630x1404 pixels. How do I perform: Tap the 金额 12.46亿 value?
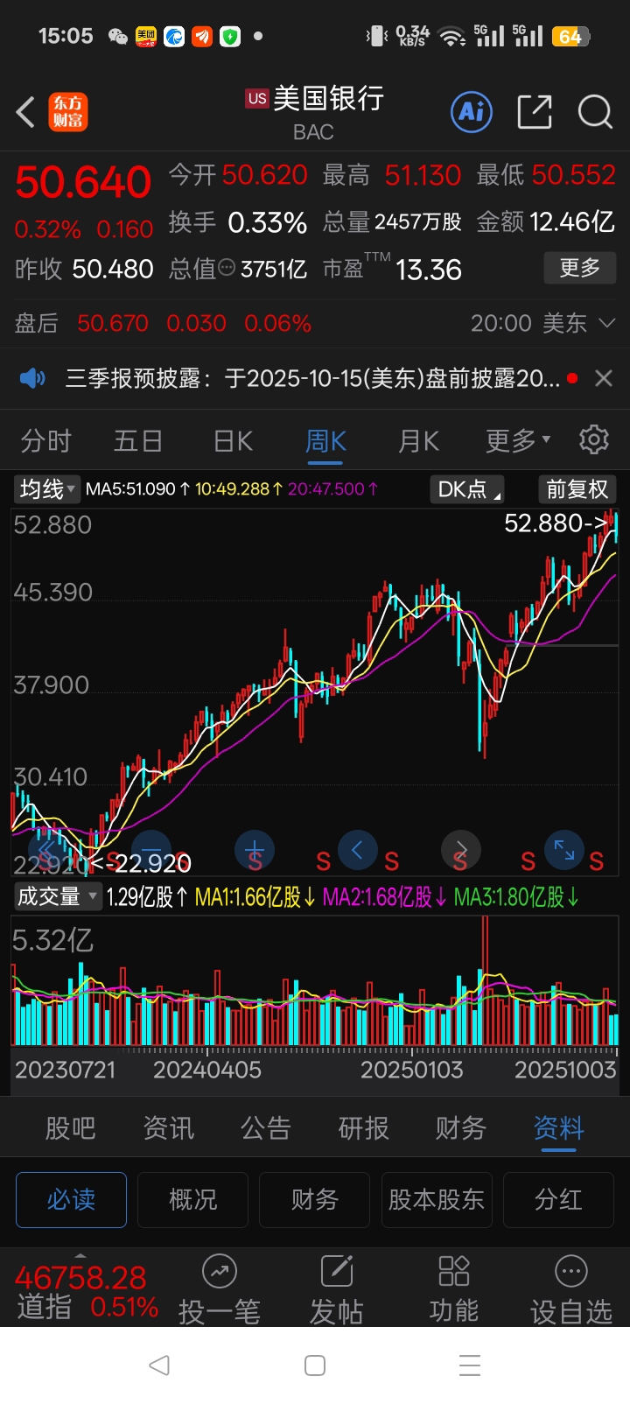572,221
